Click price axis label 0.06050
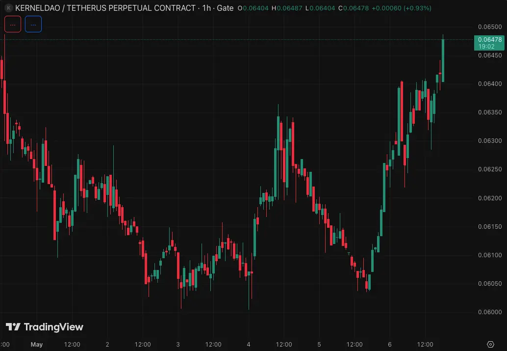The image size is (507, 351). 490,284
